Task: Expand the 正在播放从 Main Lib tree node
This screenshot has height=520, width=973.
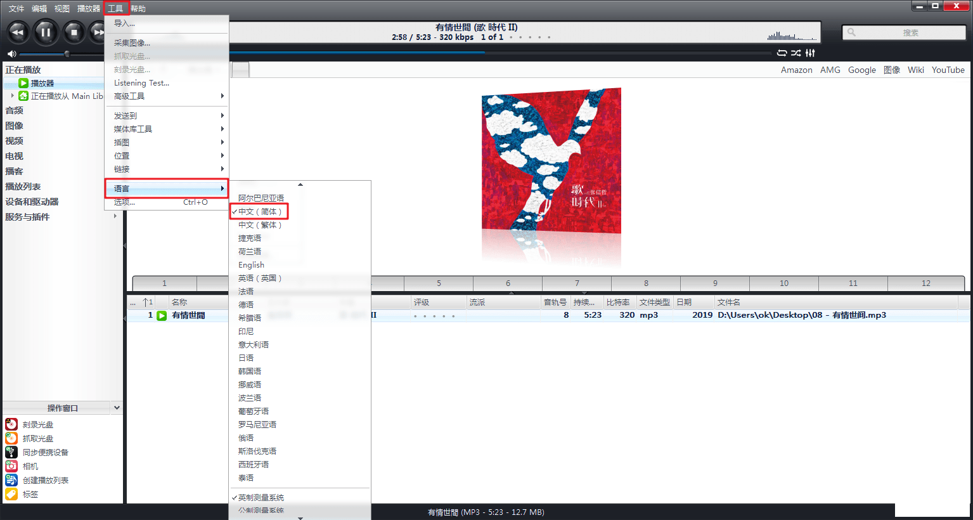Action: [x=12, y=96]
